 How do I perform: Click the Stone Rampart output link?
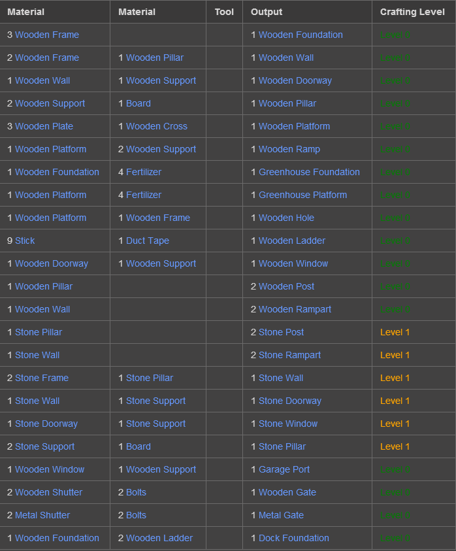[x=289, y=355]
